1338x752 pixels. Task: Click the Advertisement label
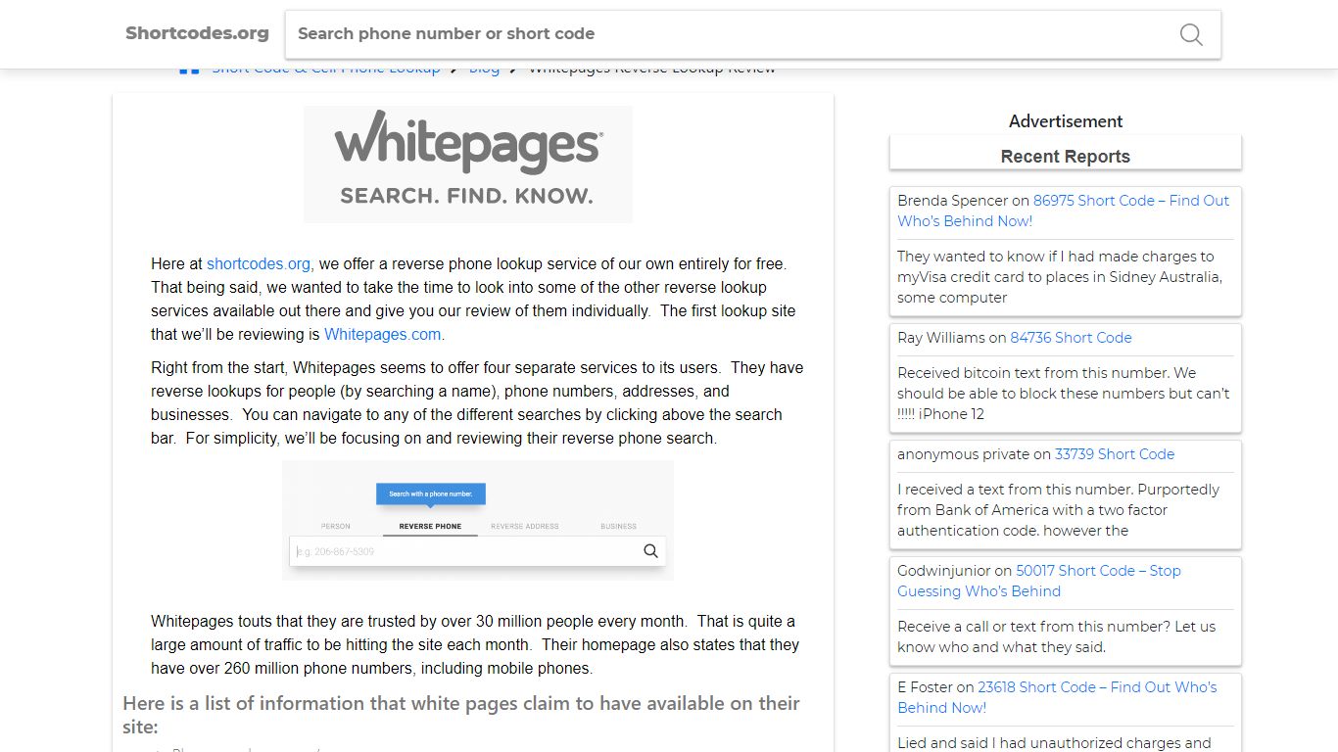pos(1066,121)
